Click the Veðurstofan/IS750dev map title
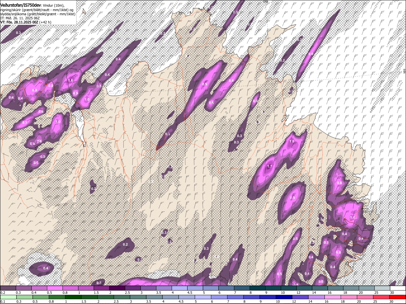The width and height of the screenshot is (406, 304). 21,5
